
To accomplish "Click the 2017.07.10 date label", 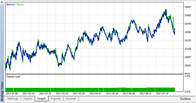I will pos(162,94).
